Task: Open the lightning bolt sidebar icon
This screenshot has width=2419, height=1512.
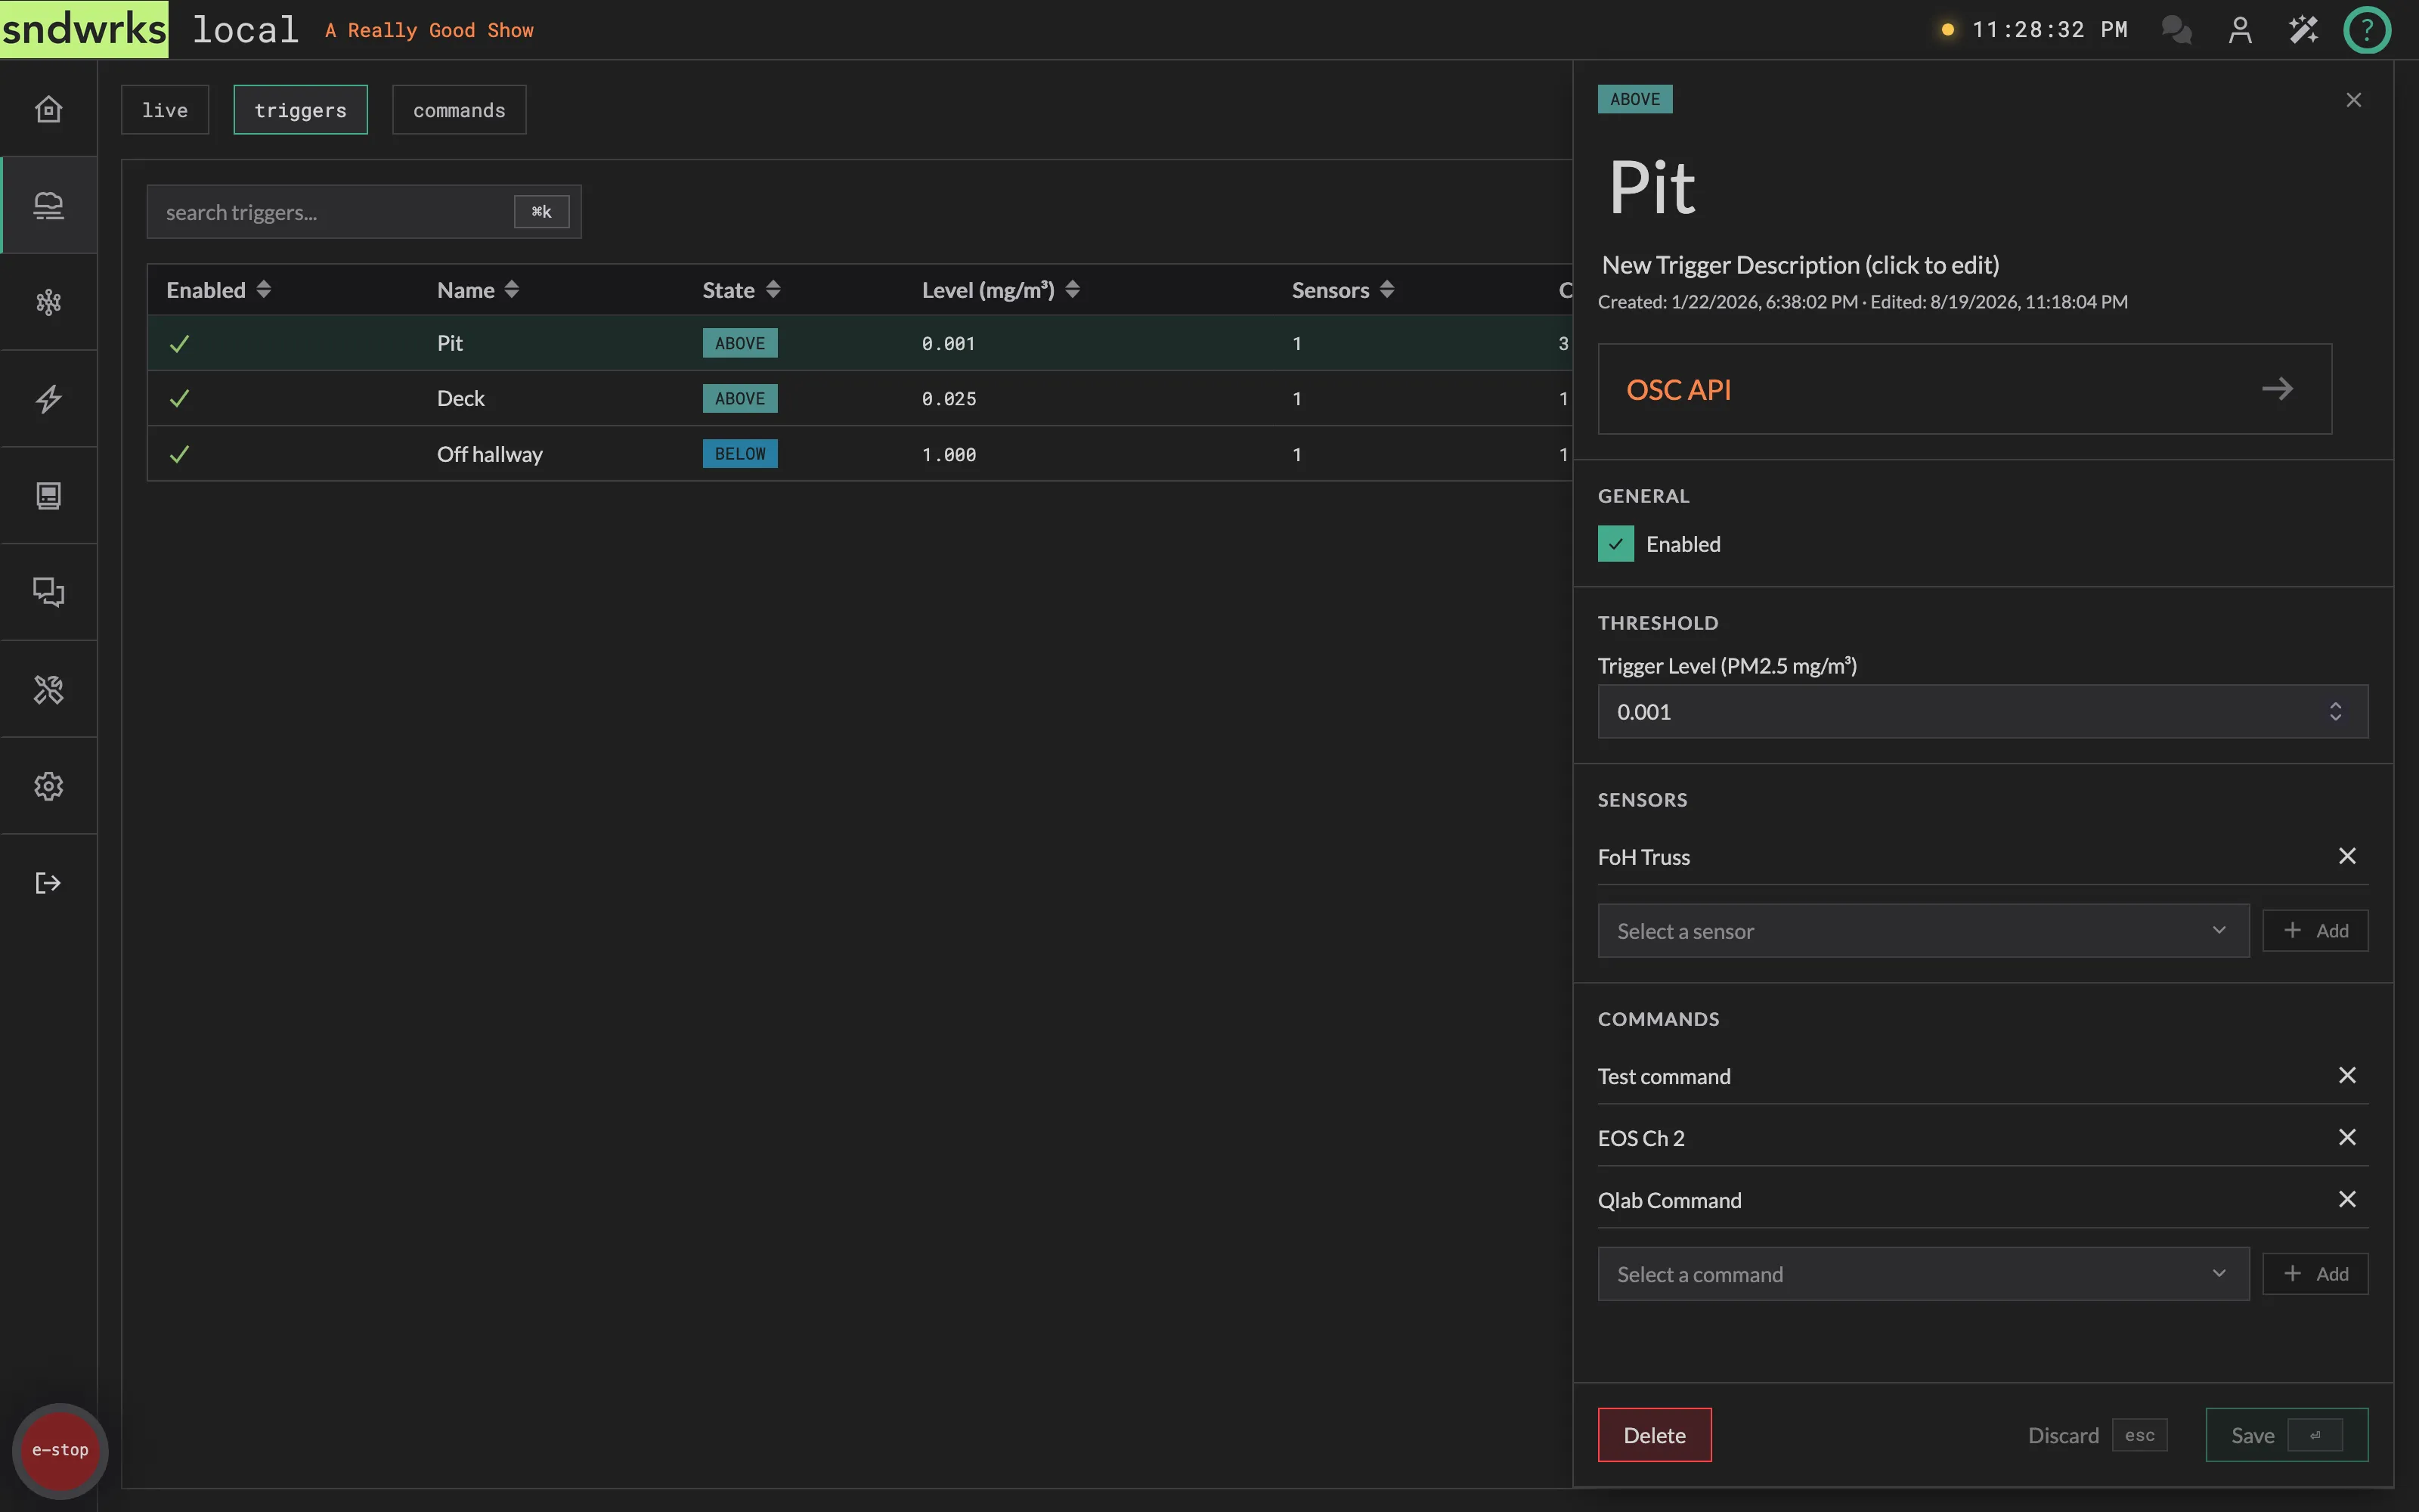Action: tap(48, 399)
